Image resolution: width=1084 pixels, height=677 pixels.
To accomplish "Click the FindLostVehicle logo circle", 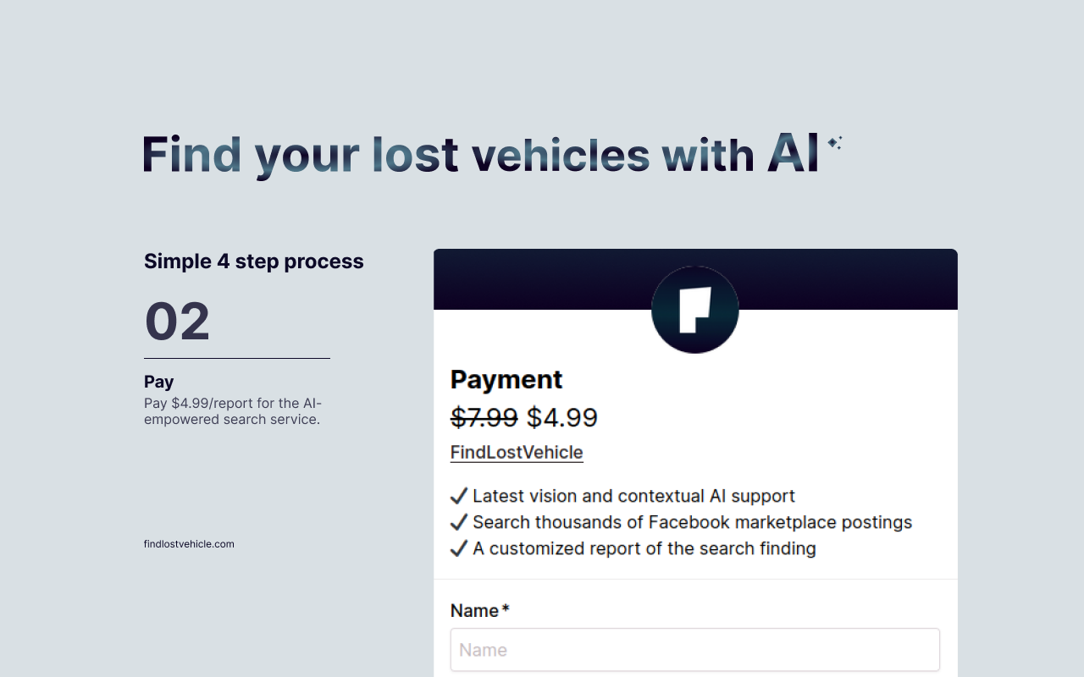I will (x=694, y=310).
